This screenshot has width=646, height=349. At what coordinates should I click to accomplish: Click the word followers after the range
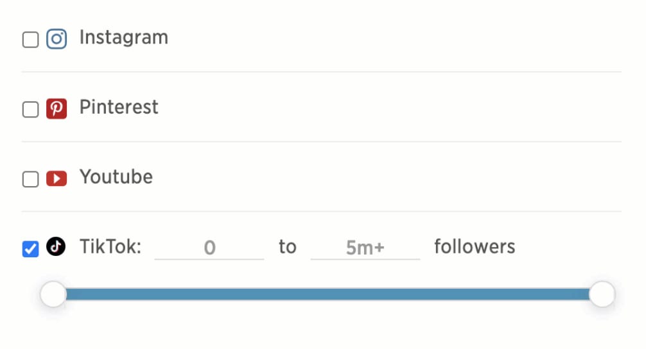475,246
